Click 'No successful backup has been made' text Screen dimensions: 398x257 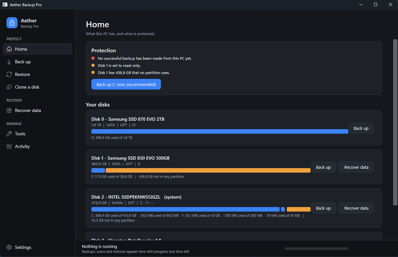point(145,58)
